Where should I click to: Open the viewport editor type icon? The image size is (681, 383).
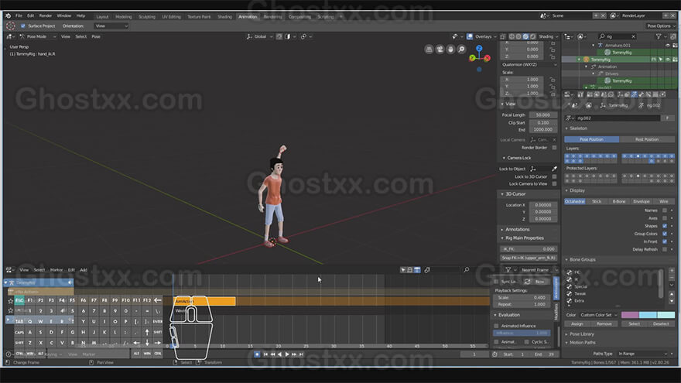point(10,37)
